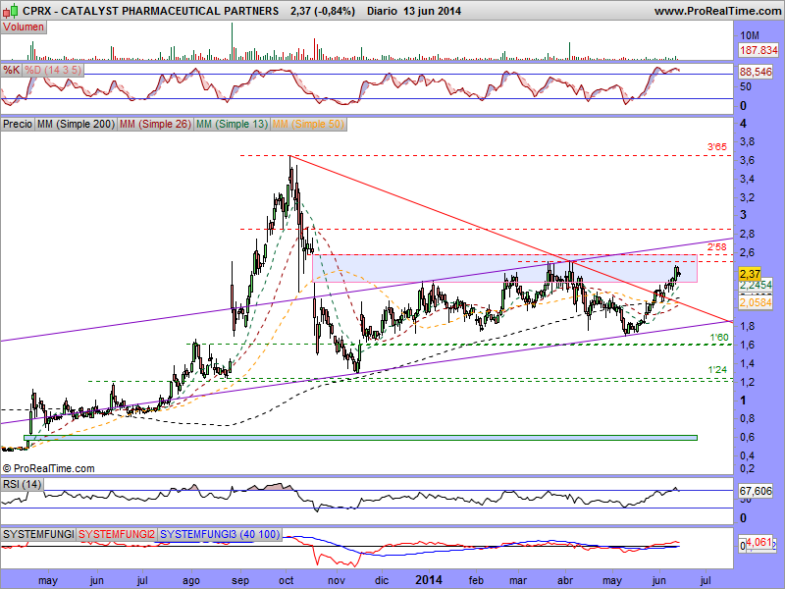Open MM (Simple 50) moving average settings

(x=308, y=124)
